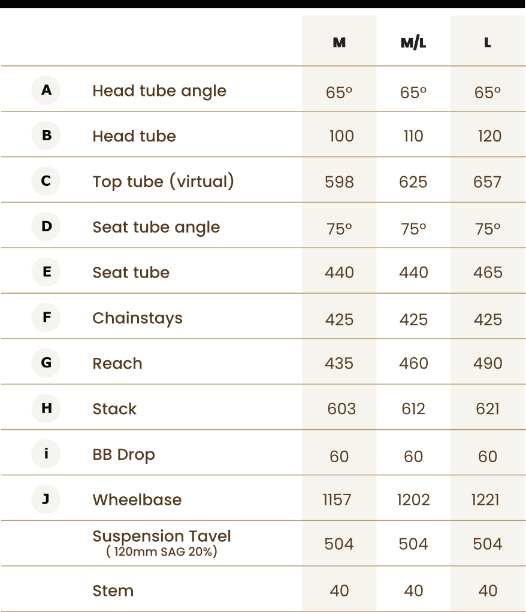The height and width of the screenshot is (612, 526).
Task: Select the L size column header
Action: 488,43
